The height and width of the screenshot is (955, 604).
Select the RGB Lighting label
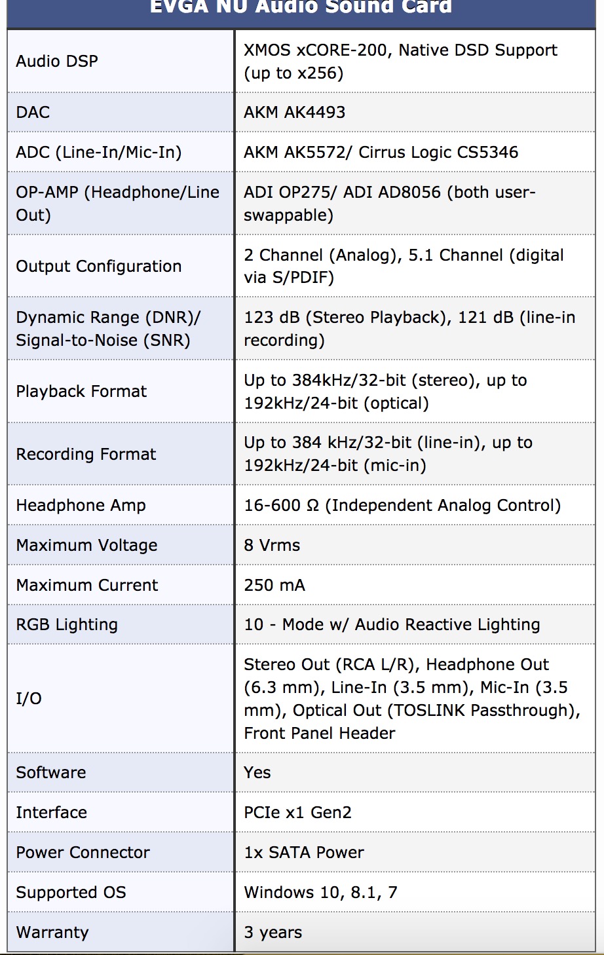click(x=67, y=625)
